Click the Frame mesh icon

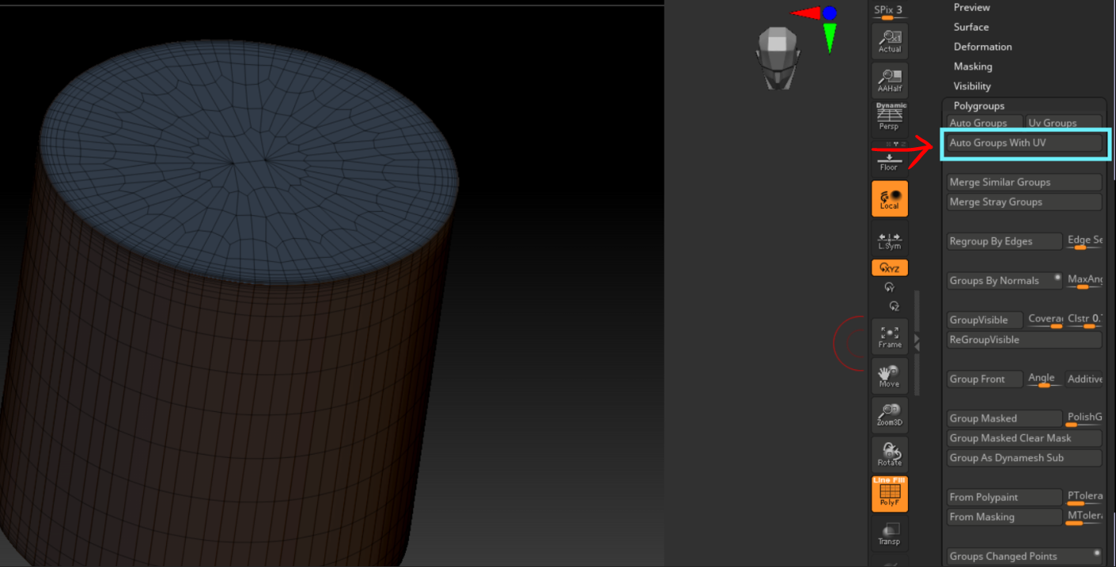coord(890,336)
